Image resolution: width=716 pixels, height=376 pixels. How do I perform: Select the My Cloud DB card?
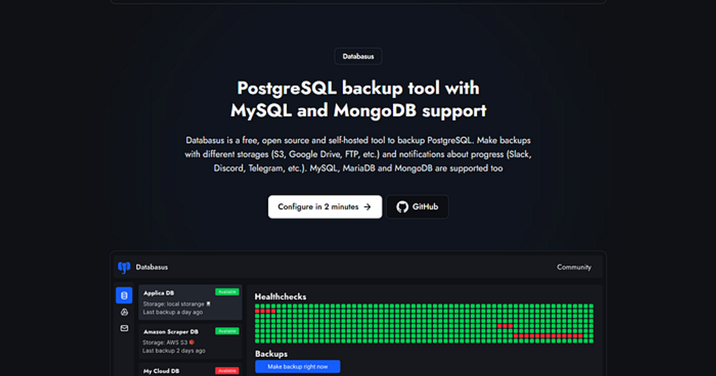click(x=190, y=369)
